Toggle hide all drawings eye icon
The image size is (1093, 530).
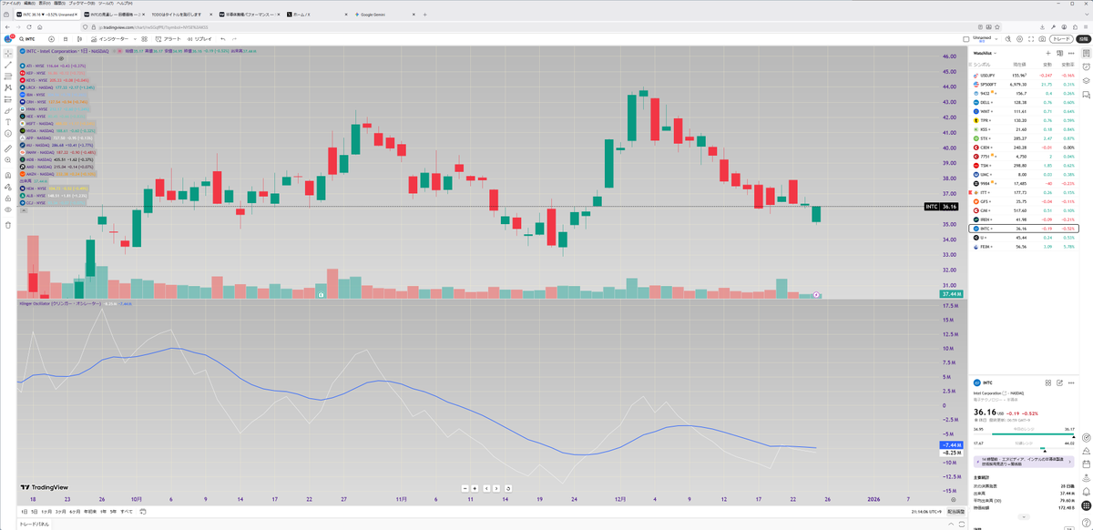8,210
